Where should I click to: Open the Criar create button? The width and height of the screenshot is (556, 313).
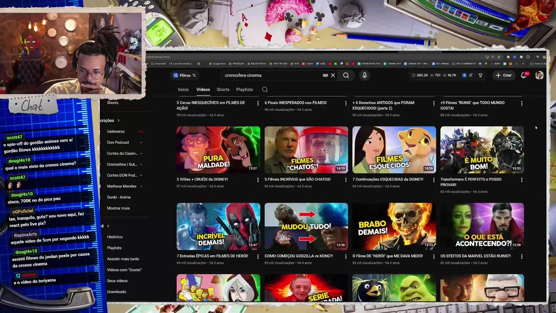504,75
